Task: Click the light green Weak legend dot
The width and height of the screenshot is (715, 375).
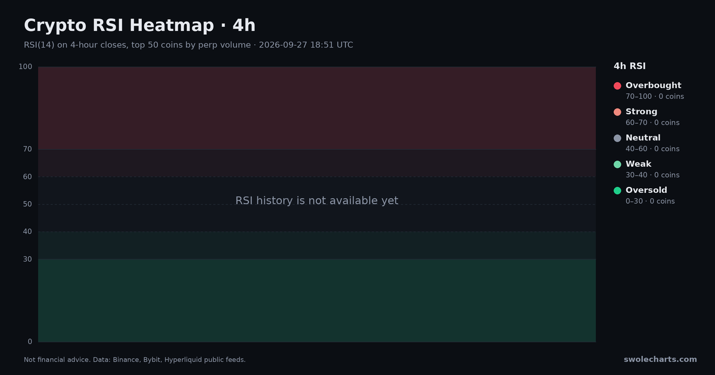Action: 617,164
